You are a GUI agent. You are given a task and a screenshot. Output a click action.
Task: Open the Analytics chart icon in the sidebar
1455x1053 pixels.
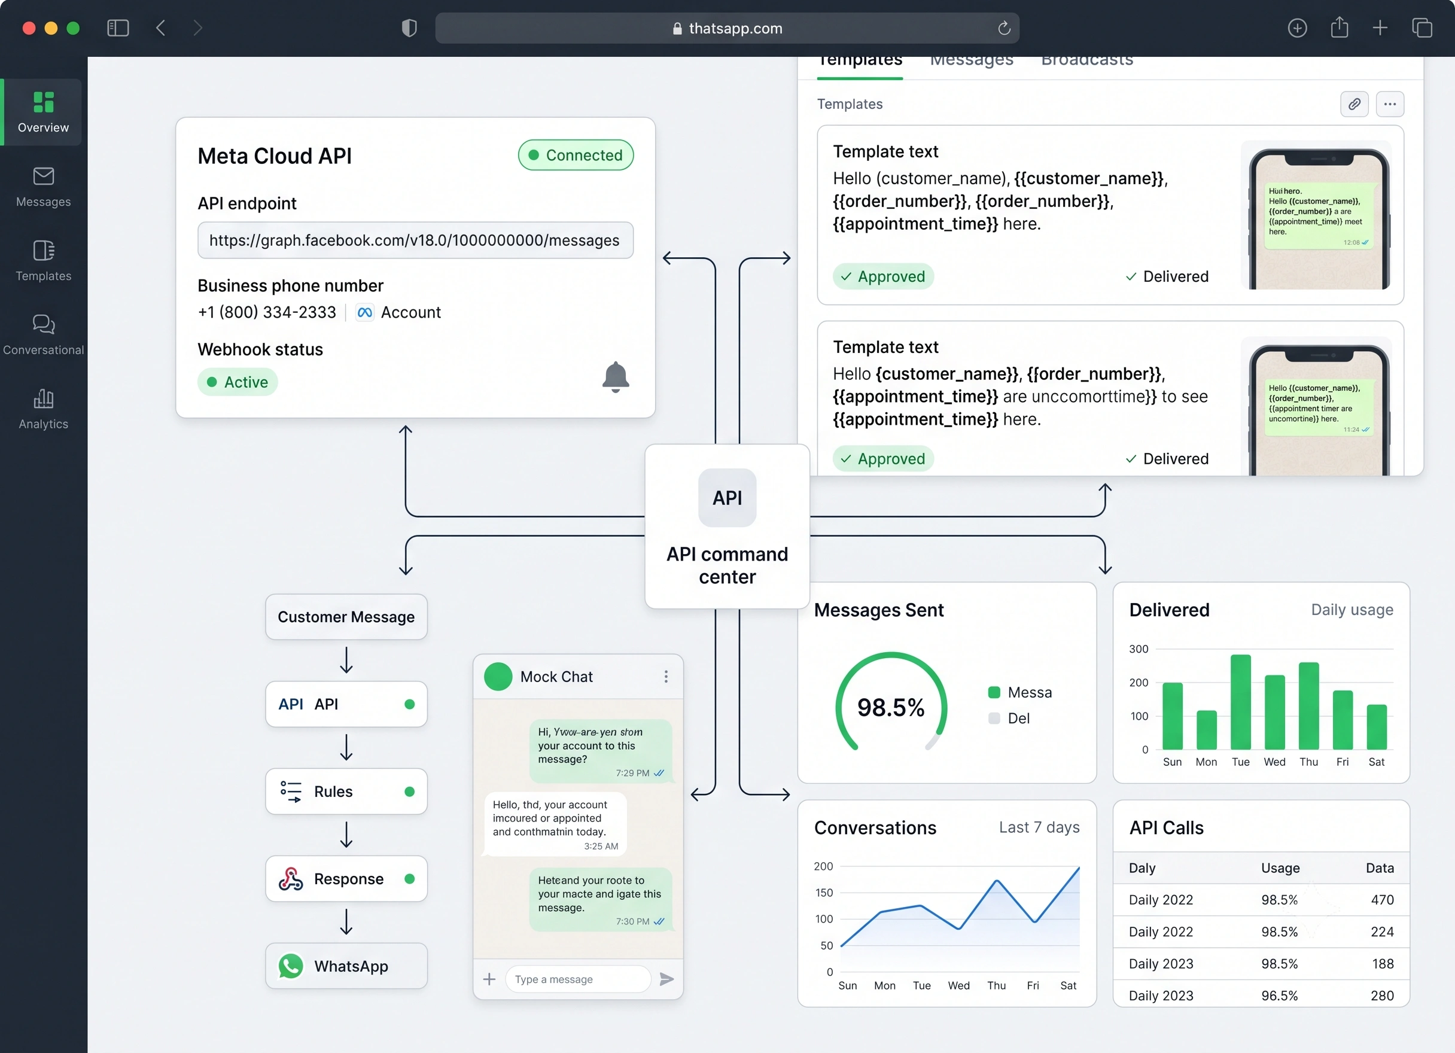coord(44,398)
